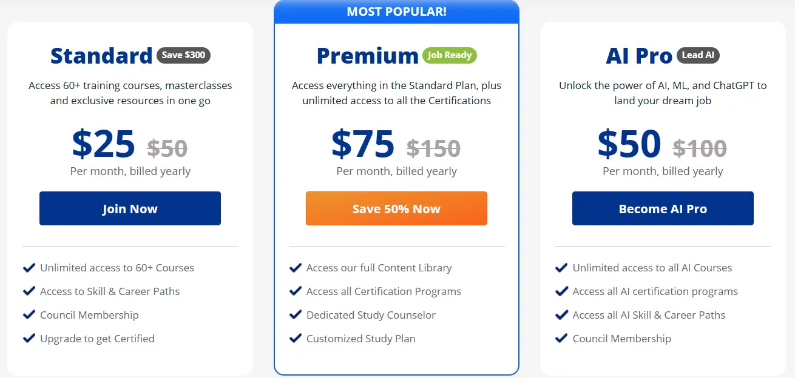
Task: Click checkmark next to Dedicated Study Counselor
Action: coord(295,315)
